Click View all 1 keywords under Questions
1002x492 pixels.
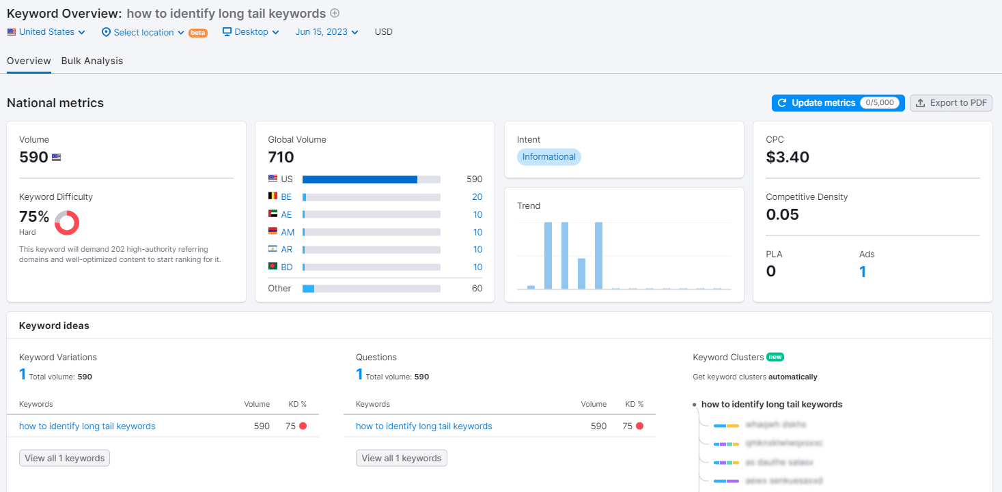click(x=401, y=458)
